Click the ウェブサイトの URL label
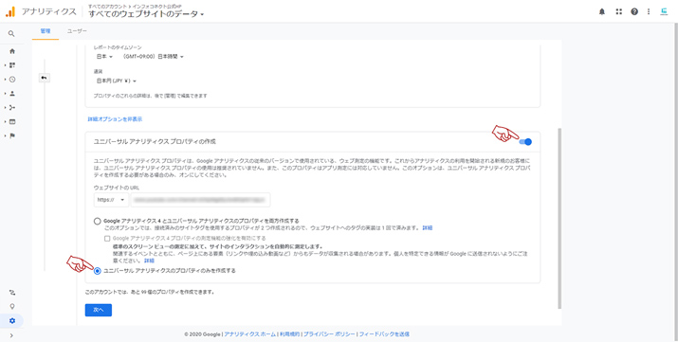This screenshot has height=342, width=678. (x=117, y=188)
